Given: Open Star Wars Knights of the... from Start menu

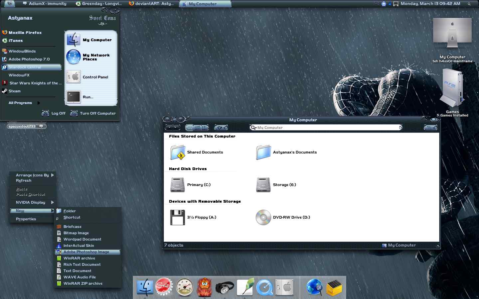Looking at the screenshot, I should coord(32,83).
